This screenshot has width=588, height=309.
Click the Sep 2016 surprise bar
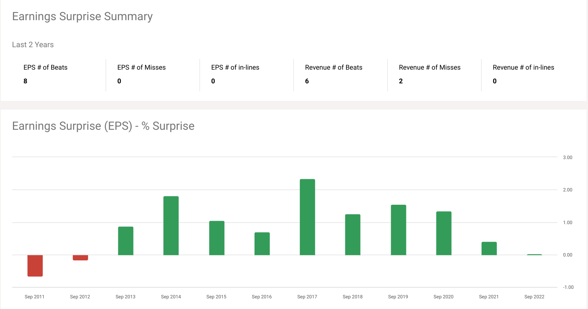coord(262,244)
